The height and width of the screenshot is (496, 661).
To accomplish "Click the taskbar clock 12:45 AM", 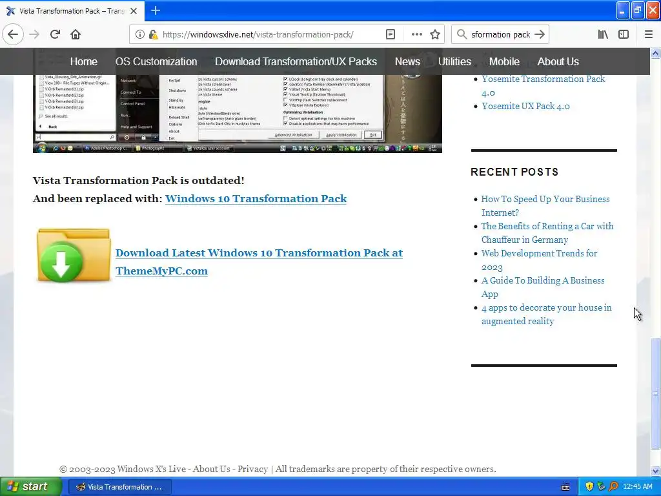I will (x=637, y=487).
